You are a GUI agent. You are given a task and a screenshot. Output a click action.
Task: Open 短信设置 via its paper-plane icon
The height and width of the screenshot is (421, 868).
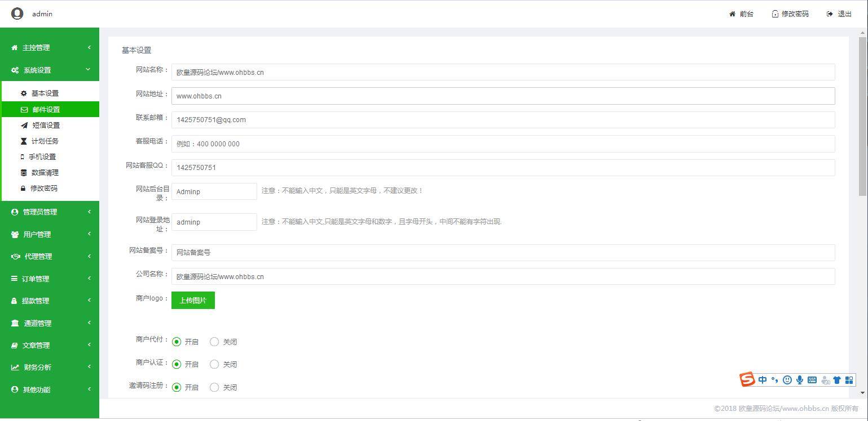click(x=23, y=125)
